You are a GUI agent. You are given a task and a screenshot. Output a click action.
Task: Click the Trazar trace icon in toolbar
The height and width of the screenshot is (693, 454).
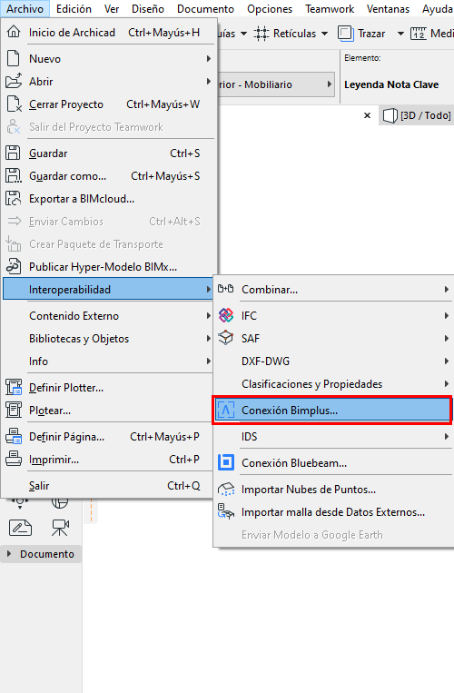pos(346,34)
